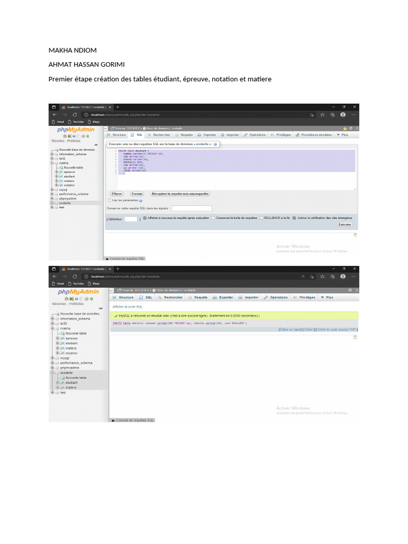The image size is (408, 544).
Task: Open the 'Plus' dropdown in the lower phpMyAdmin tabs
Action: [327, 297]
